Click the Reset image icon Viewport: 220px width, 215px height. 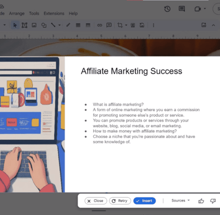142,25
